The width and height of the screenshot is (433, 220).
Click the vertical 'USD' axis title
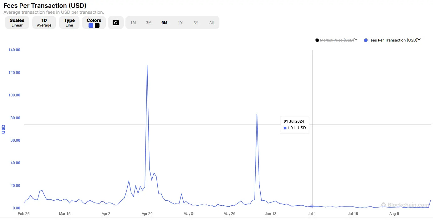tap(3, 129)
